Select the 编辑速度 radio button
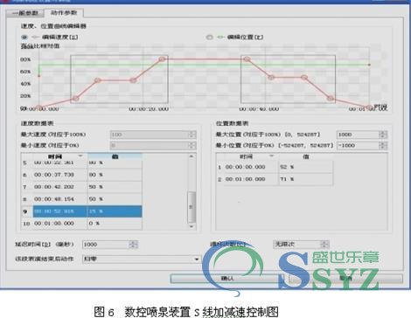 pyautogui.click(x=24, y=38)
